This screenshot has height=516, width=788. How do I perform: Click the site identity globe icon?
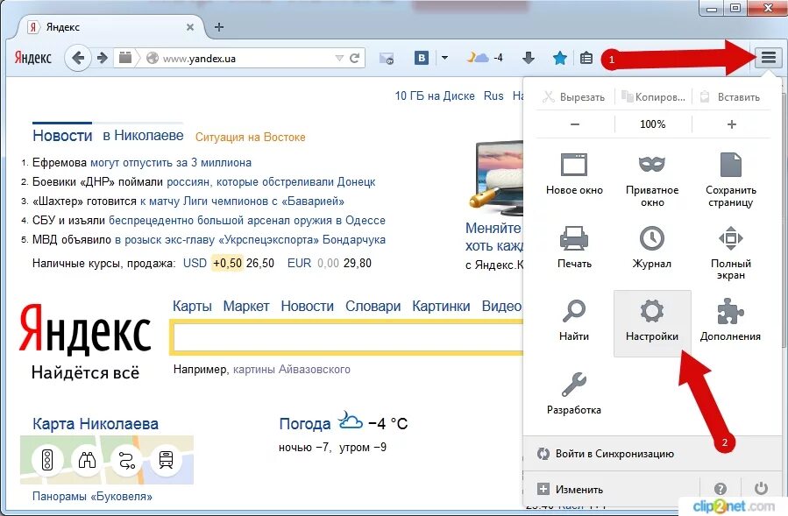coord(153,59)
